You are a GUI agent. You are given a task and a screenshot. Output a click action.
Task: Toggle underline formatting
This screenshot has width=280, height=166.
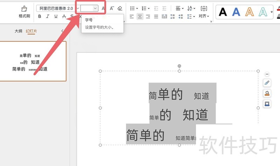pyautogui.click(x=56, y=16)
